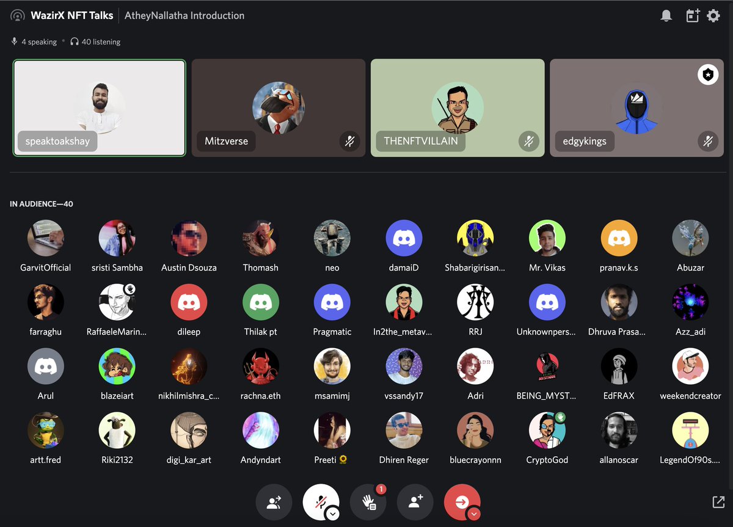Click the '4 speaking' indicator
The width and height of the screenshot is (733, 527).
click(34, 42)
